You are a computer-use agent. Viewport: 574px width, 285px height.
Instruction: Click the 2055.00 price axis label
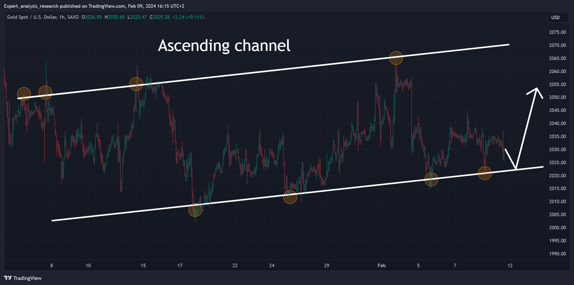[557, 85]
